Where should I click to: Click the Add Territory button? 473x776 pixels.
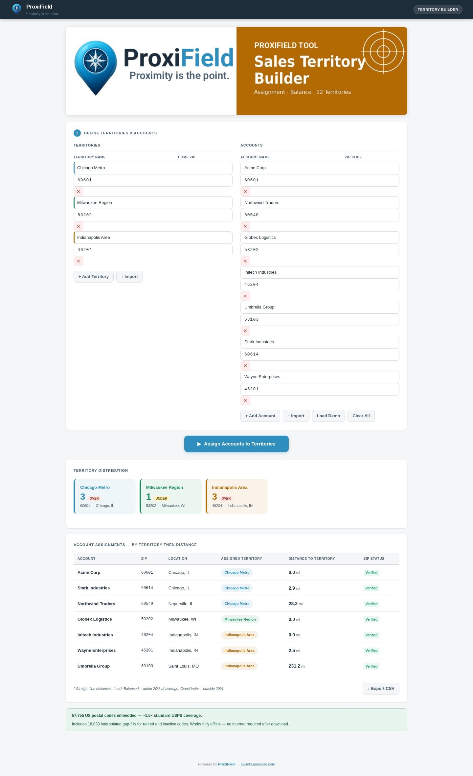94,277
